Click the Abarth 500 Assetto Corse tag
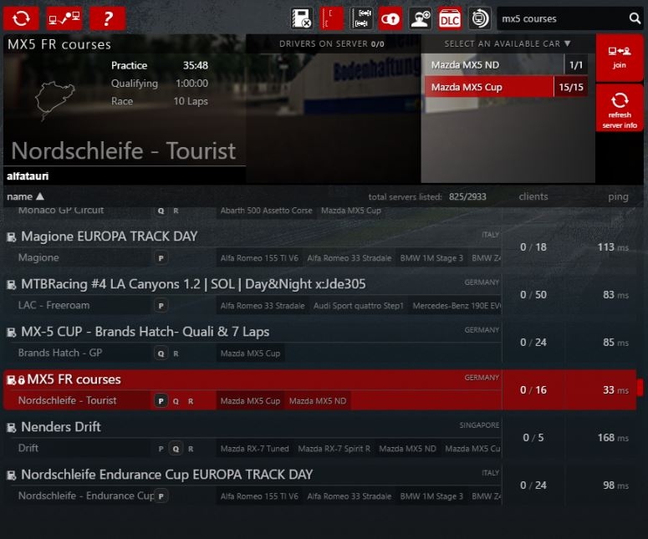 [266, 211]
